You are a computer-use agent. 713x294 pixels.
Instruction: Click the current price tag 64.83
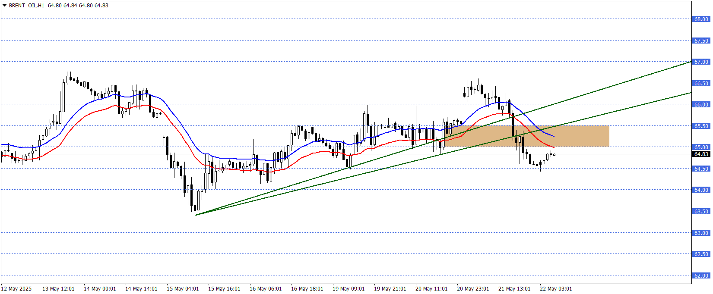(701, 154)
